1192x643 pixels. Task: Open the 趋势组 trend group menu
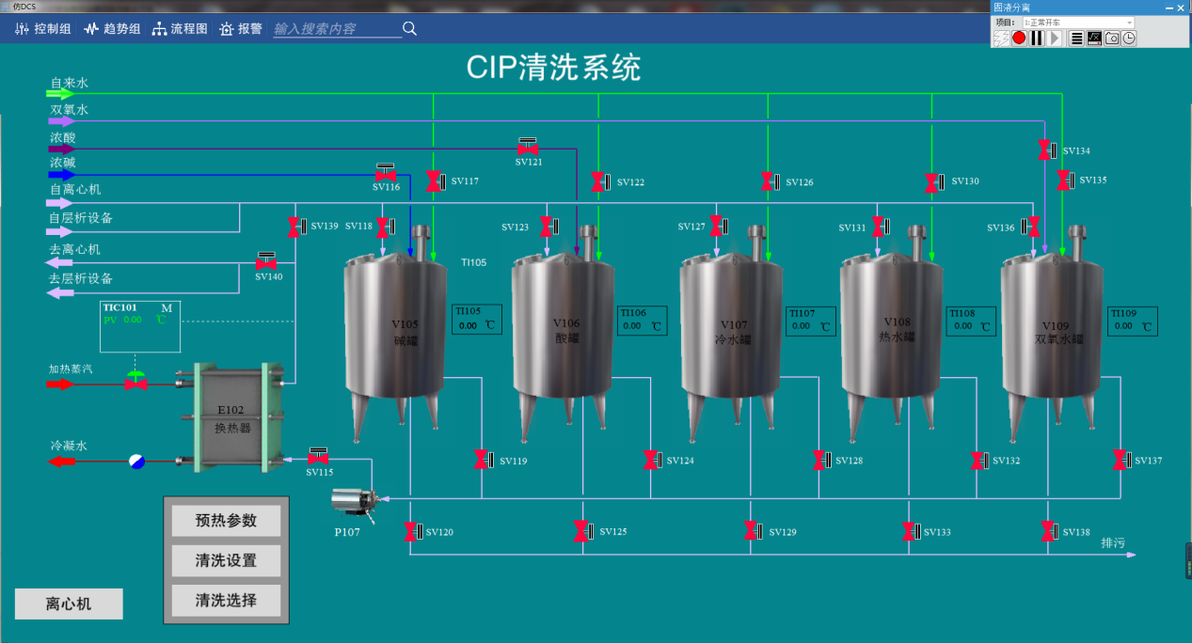pos(112,29)
